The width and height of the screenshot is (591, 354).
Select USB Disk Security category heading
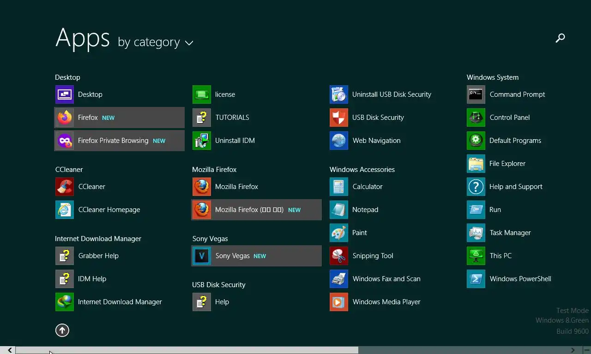(219, 285)
